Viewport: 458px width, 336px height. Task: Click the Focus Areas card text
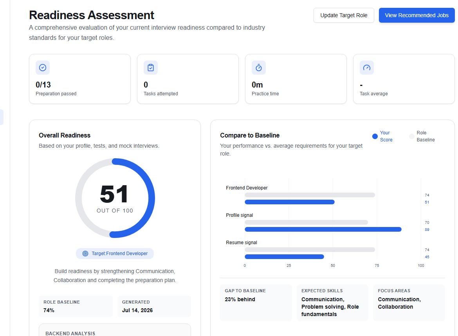(399, 303)
